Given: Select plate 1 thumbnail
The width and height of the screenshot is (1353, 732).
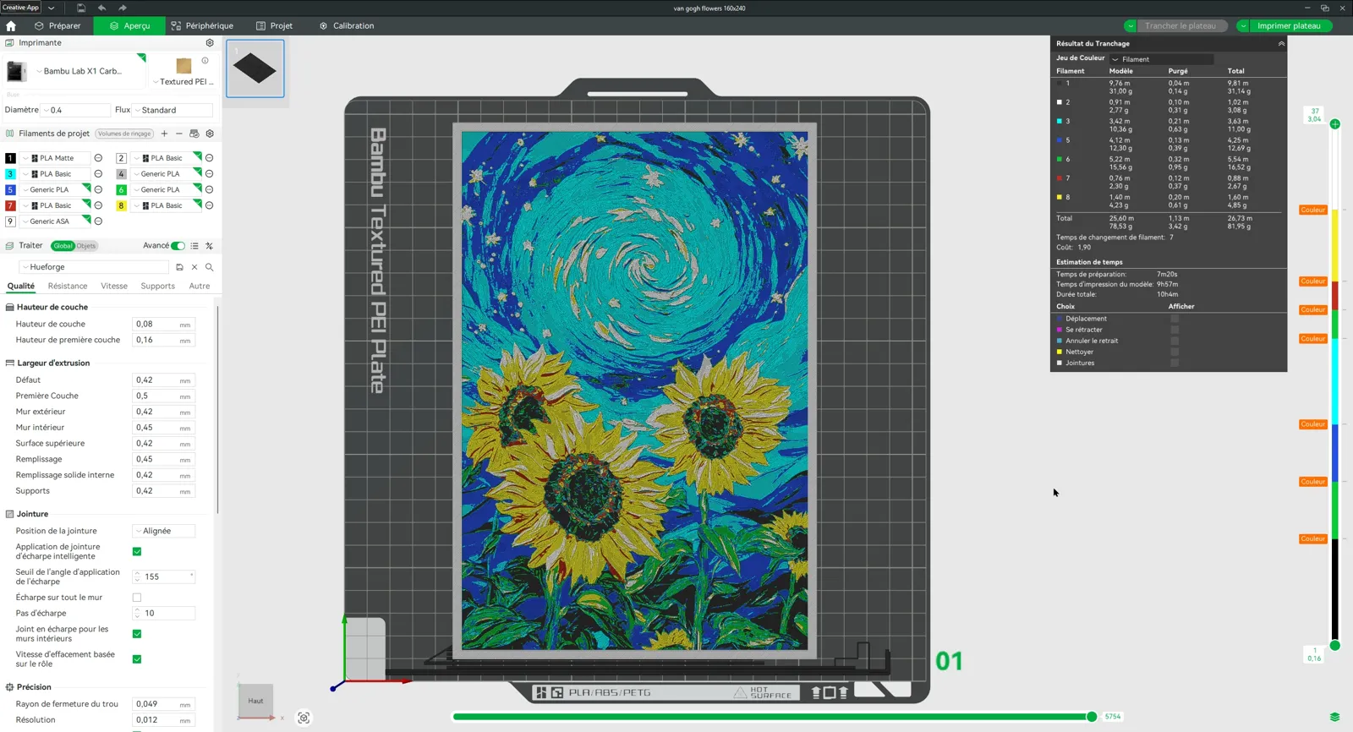Looking at the screenshot, I should pyautogui.click(x=255, y=68).
